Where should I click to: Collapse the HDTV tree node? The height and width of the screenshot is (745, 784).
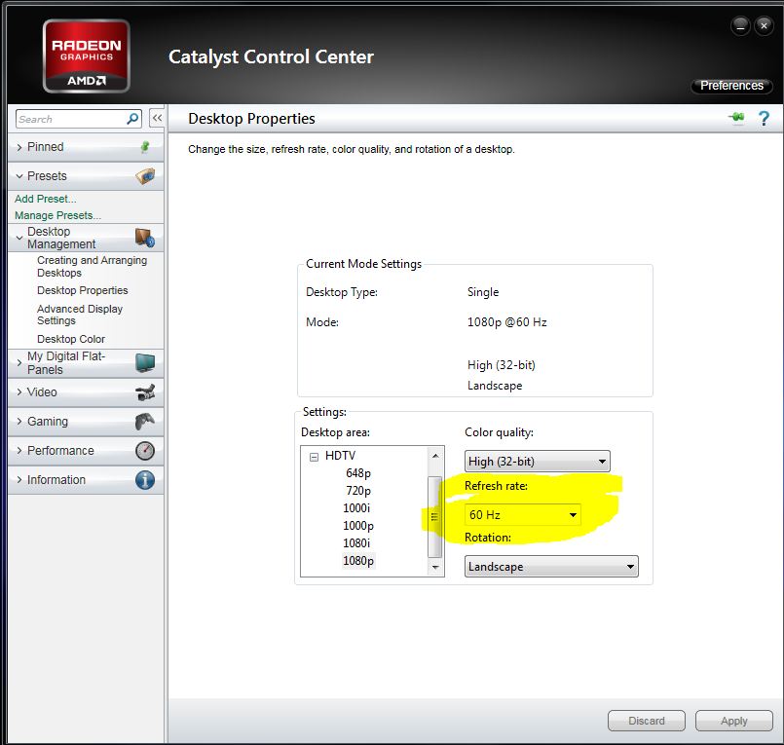coord(314,457)
